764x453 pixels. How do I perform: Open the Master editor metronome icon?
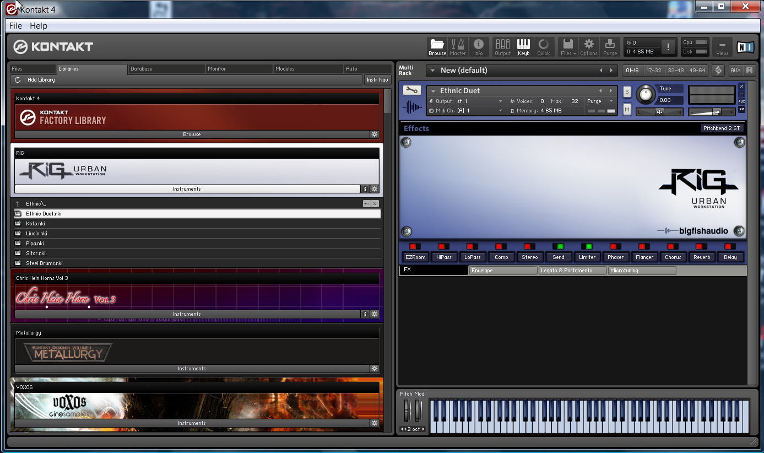point(458,47)
